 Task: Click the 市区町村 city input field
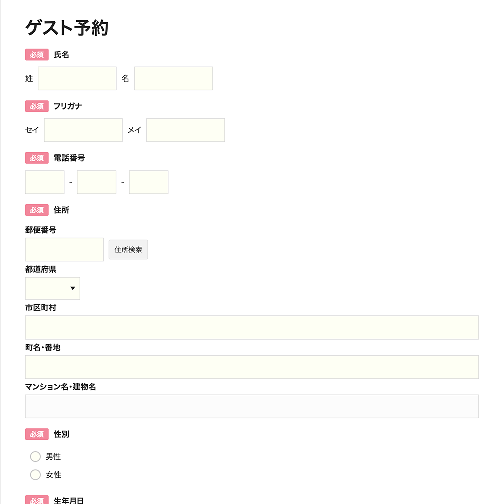click(252, 327)
